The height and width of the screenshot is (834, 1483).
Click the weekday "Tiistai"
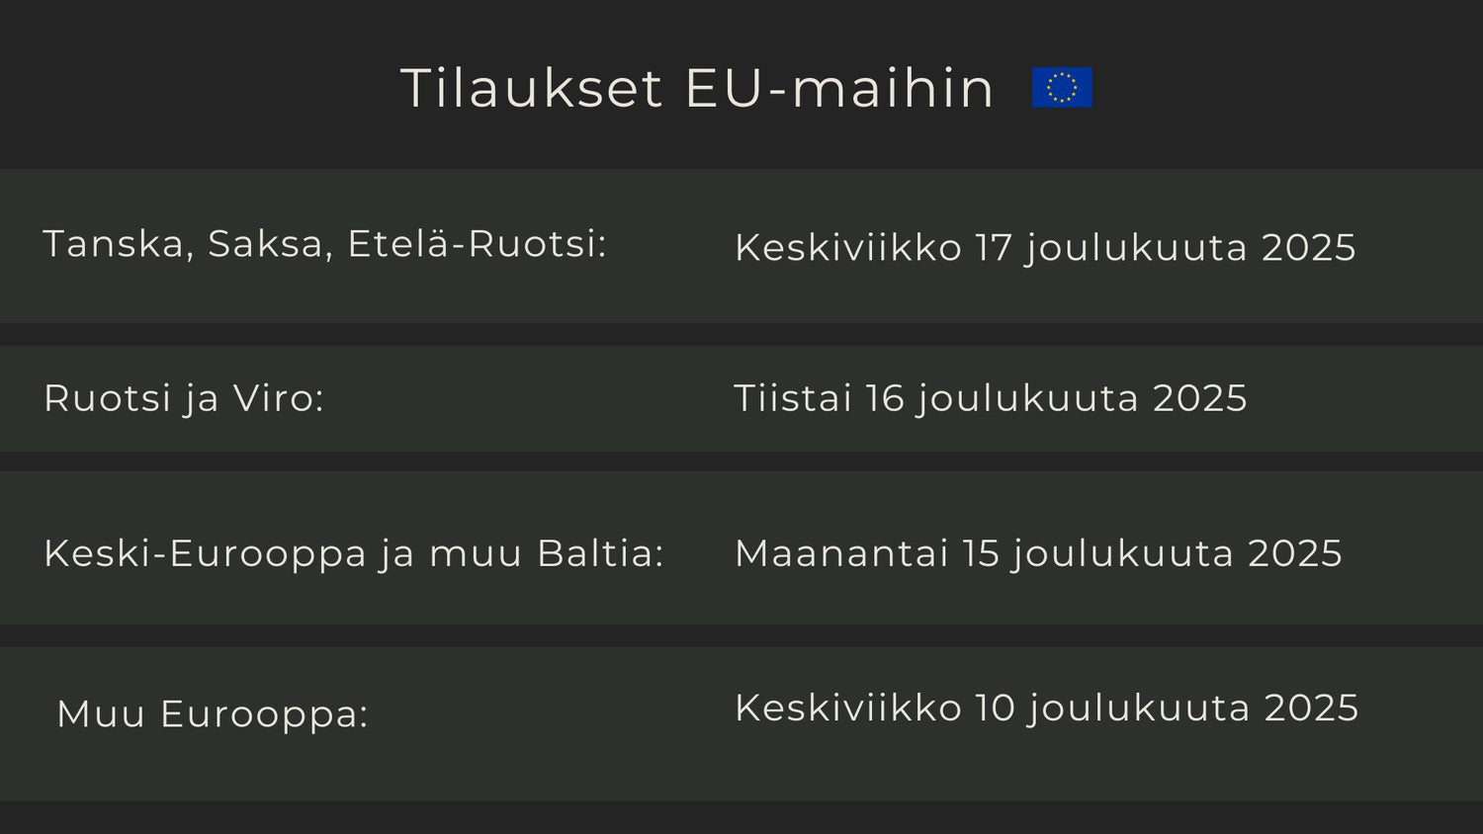click(793, 398)
